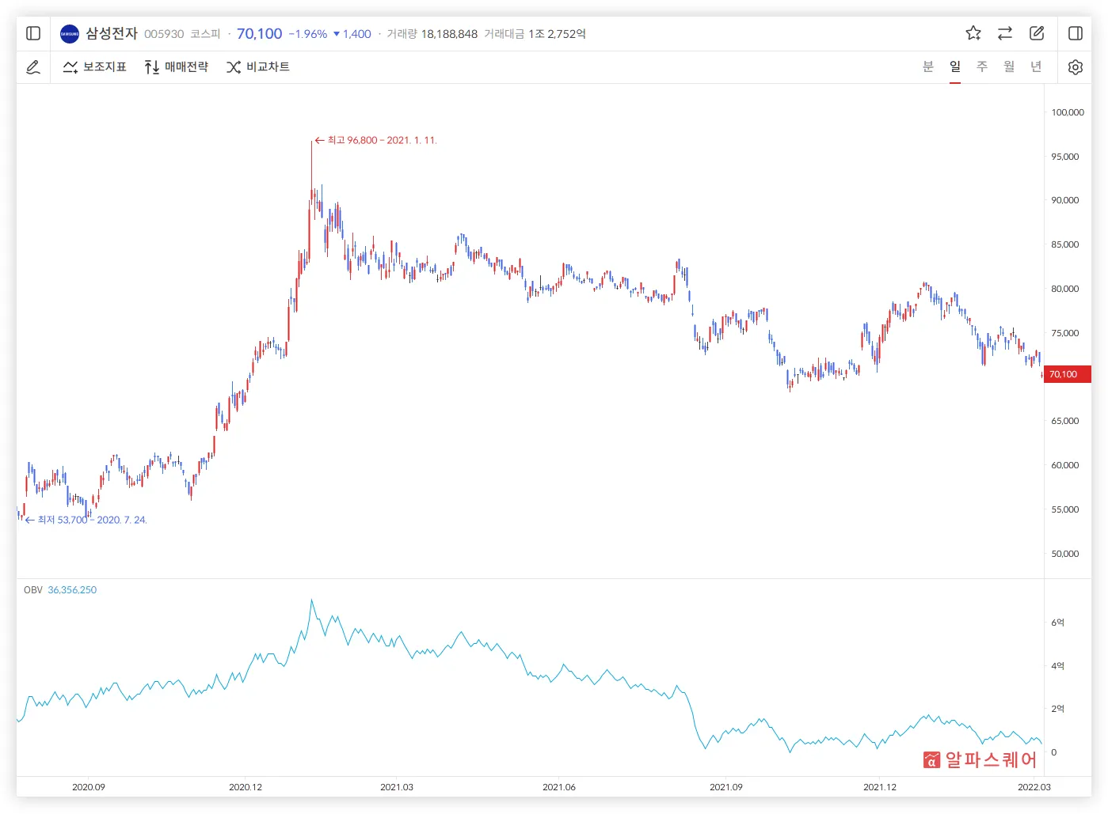Open chart settings gear icon
Viewport: 1108px width, 814px height.
click(x=1075, y=67)
